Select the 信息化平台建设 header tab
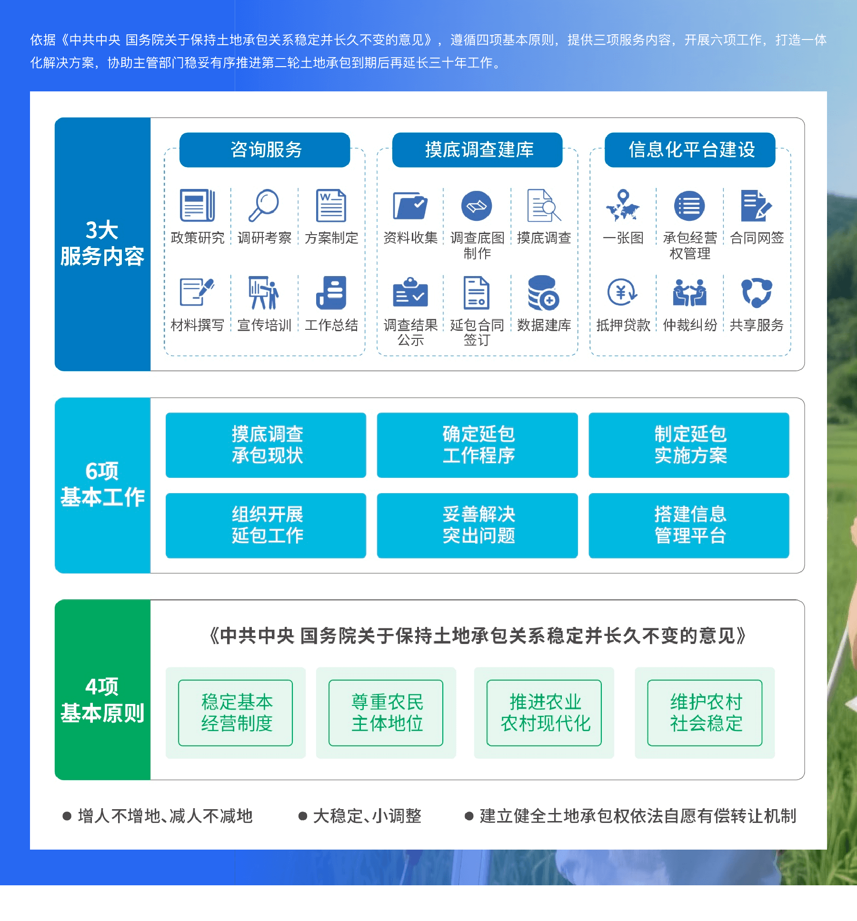The image size is (857, 921). click(x=690, y=150)
